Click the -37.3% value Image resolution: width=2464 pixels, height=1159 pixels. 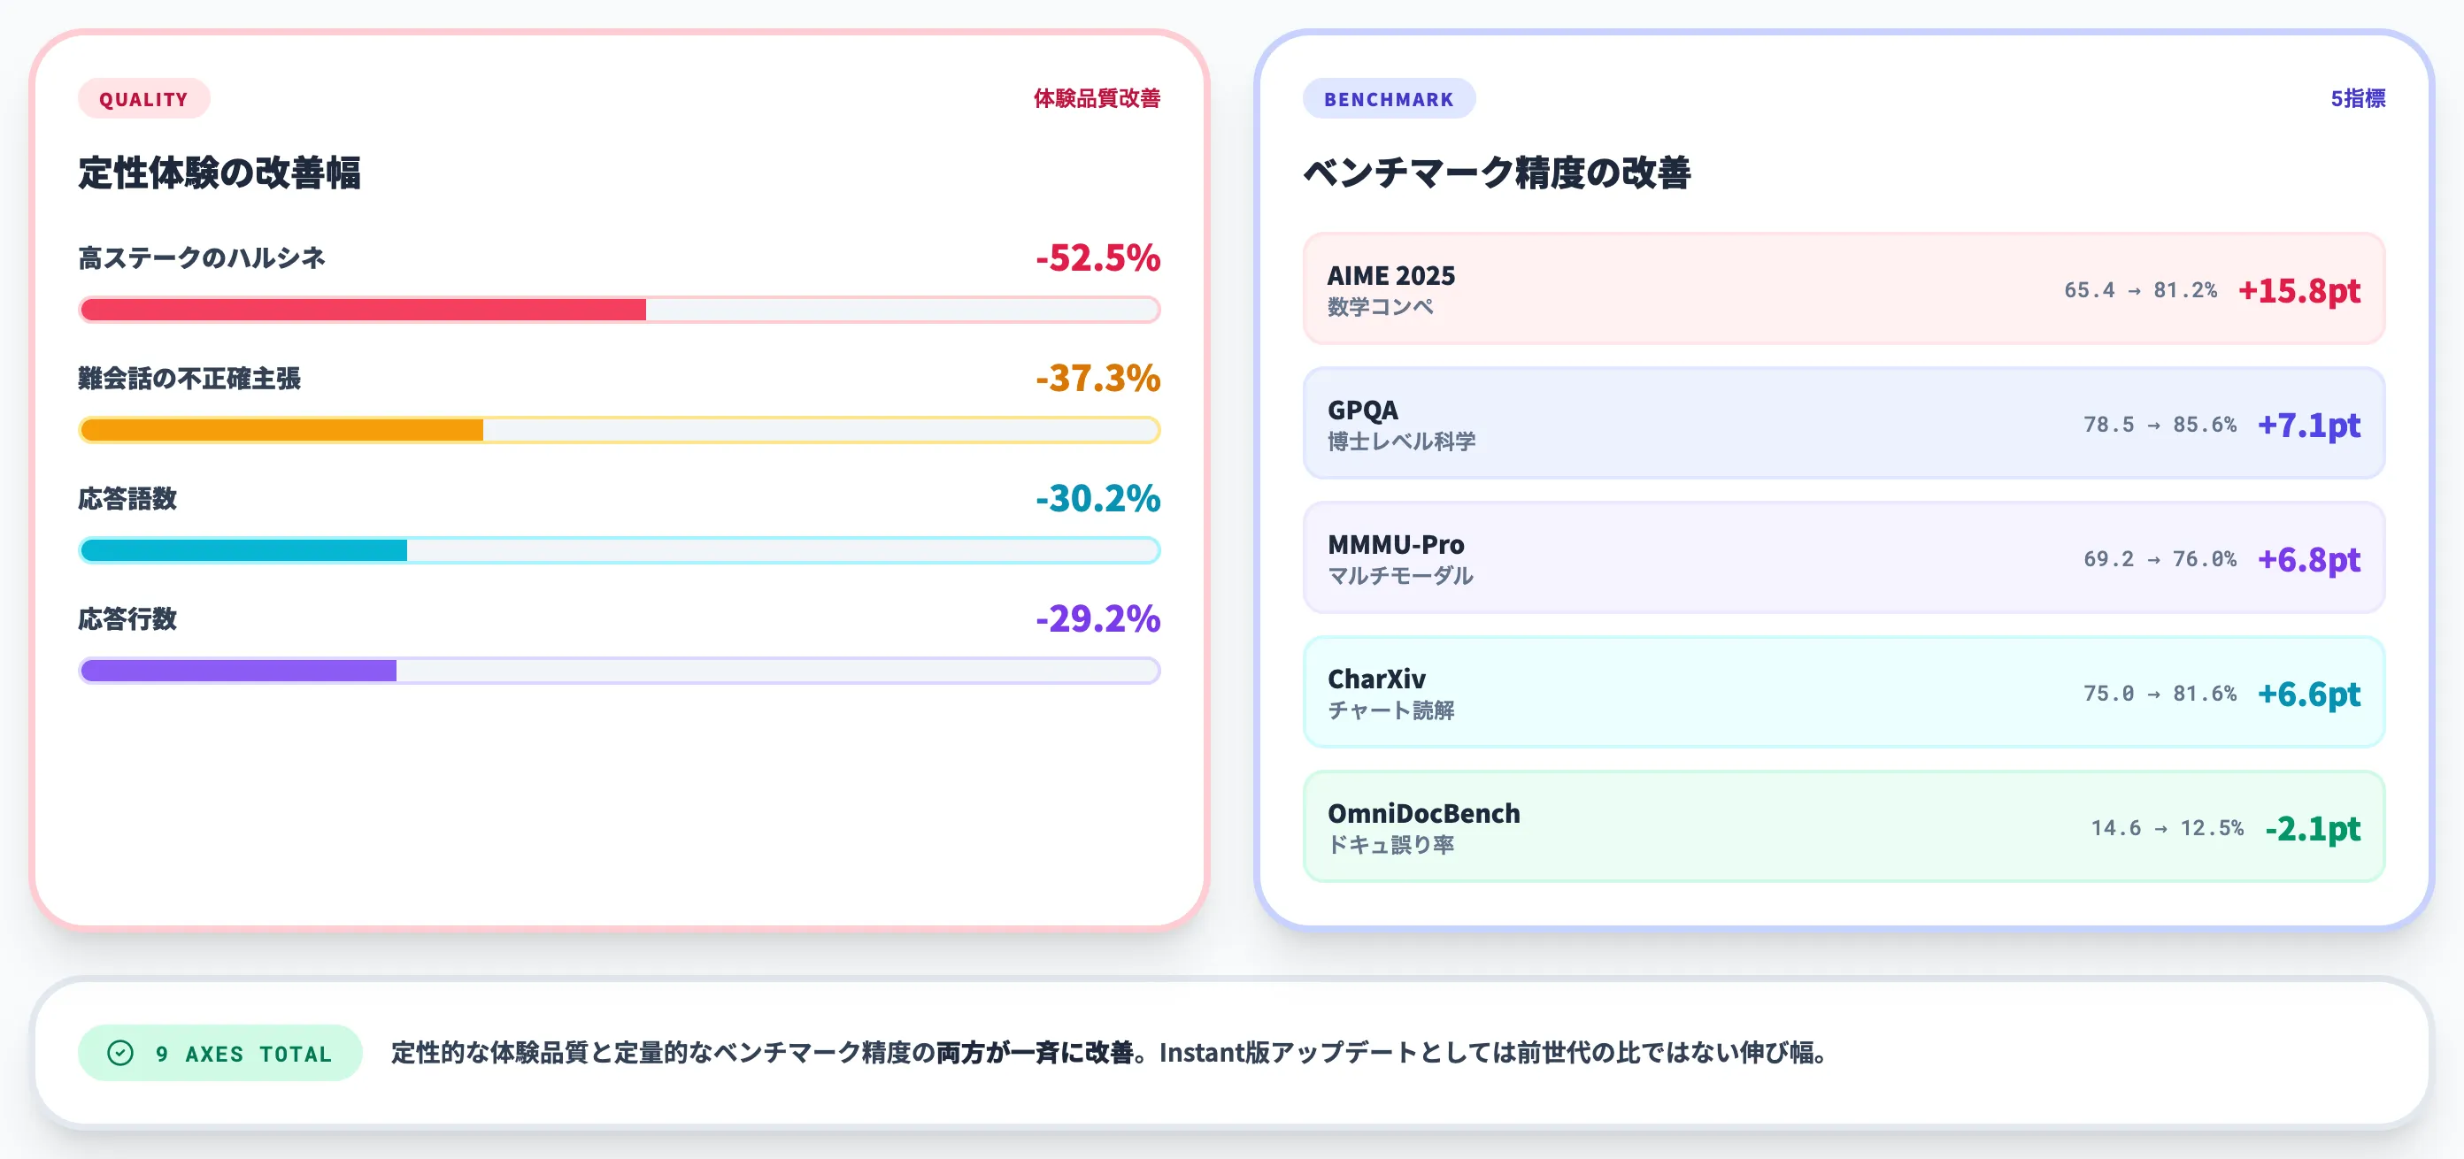[x=1097, y=378]
